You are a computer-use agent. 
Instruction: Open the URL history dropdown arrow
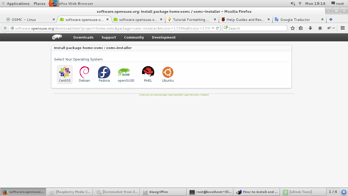click(213, 28)
